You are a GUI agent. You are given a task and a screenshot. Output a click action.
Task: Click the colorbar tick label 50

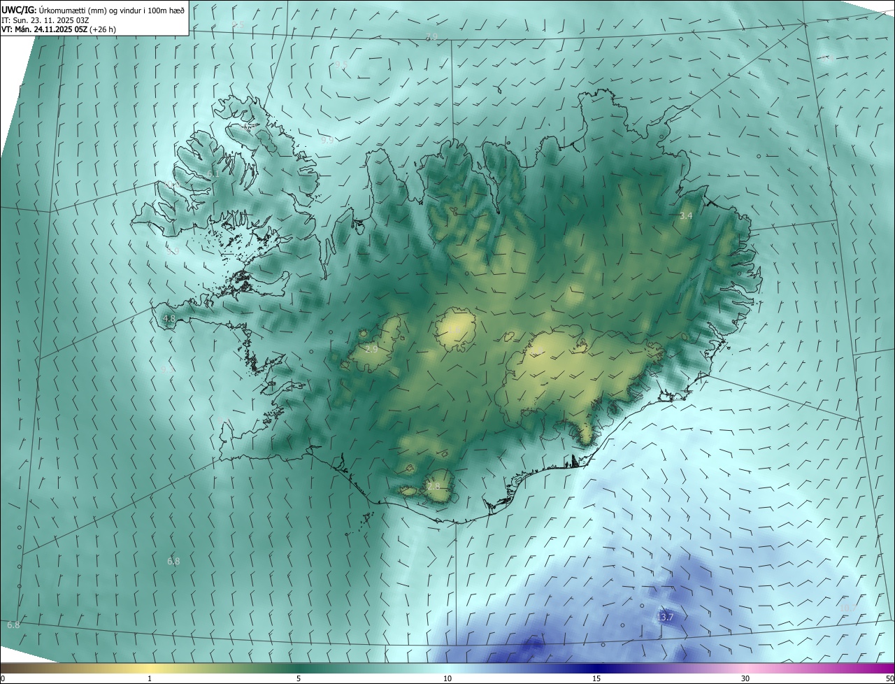tap(889, 678)
